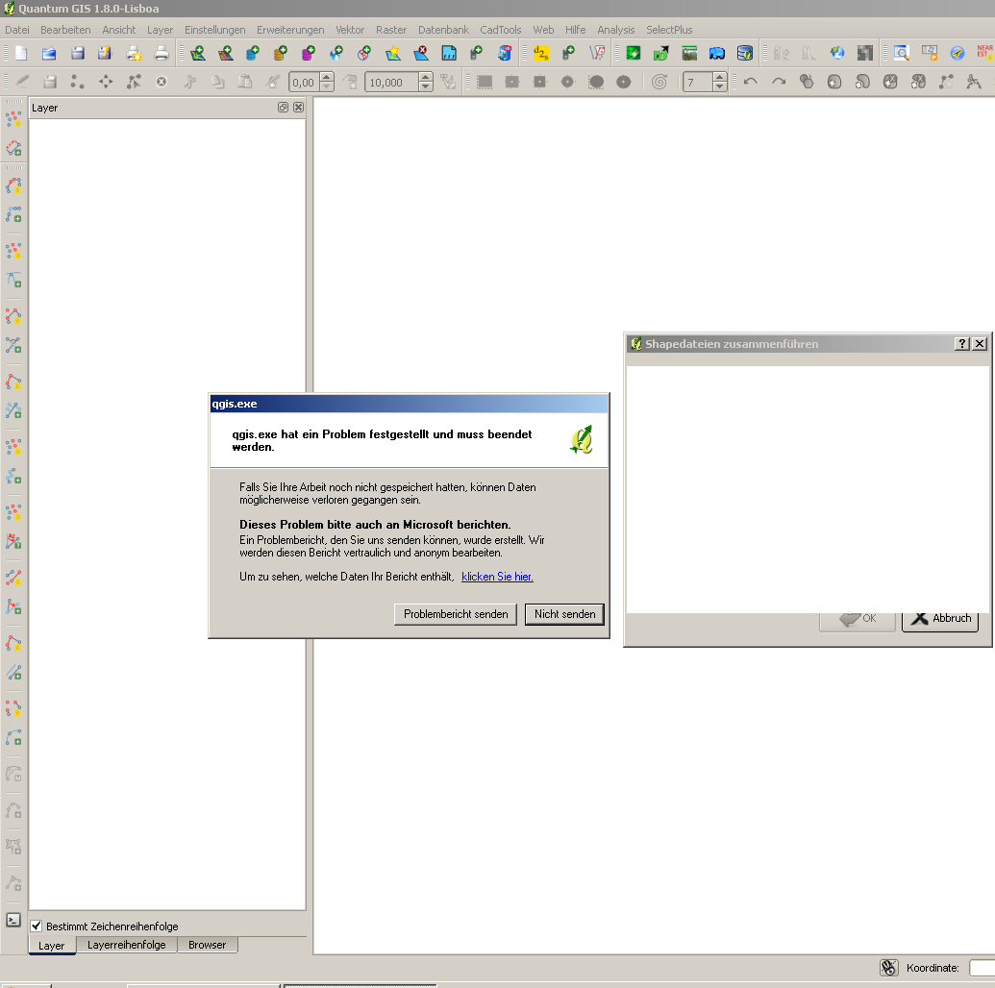Image resolution: width=995 pixels, height=988 pixels.
Task: Click the up arrow of the 7 spinbox
Action: click(x=720, y=78)
